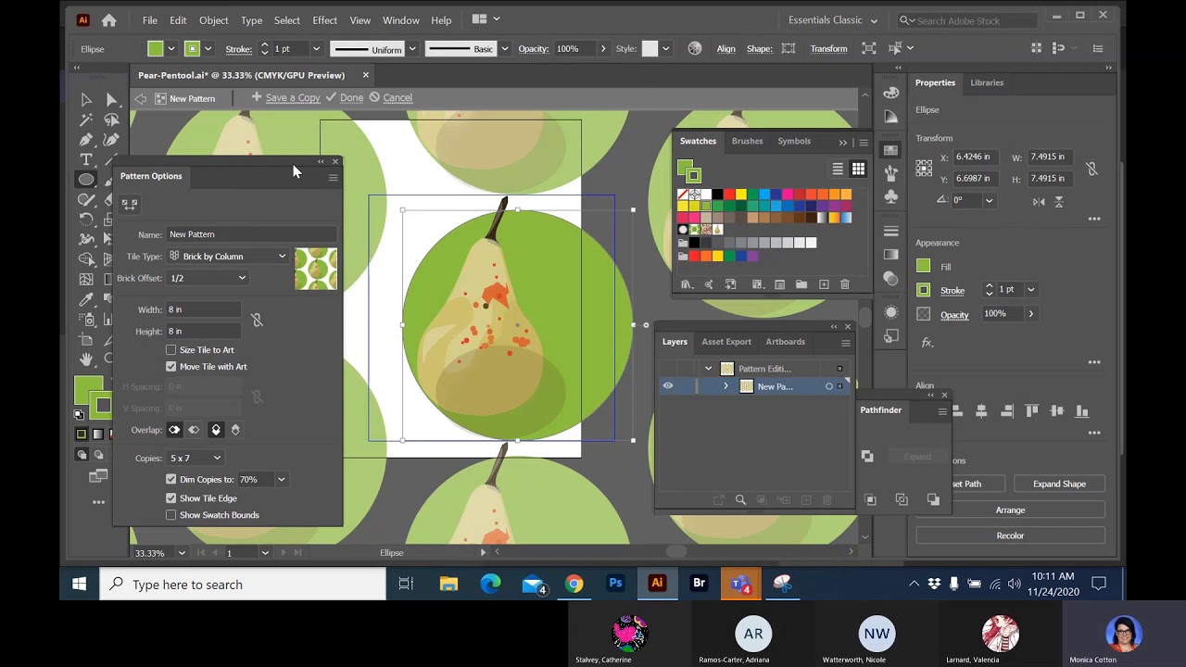The image size is (1186, 667).
Task: Click Save a Copy in pattern bar
Action: point(285,97)
